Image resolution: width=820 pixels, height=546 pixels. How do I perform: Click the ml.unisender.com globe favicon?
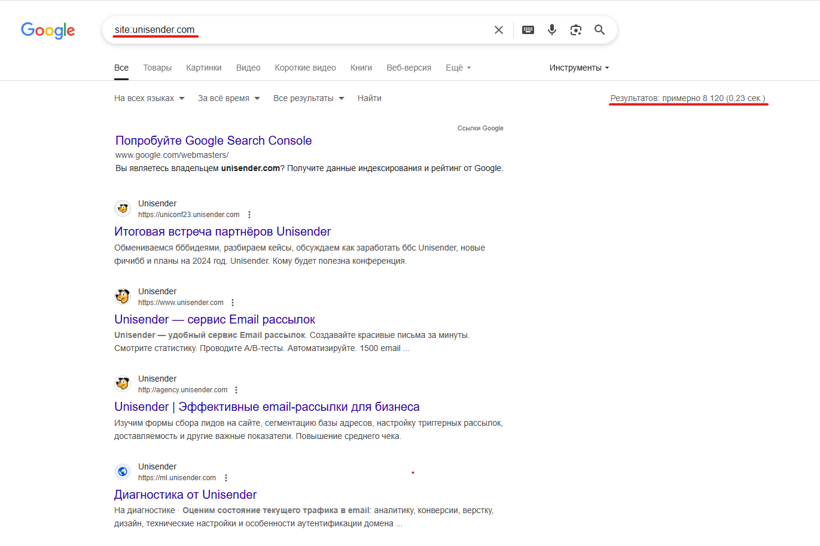pyautogui.click(x=123, y=471)
